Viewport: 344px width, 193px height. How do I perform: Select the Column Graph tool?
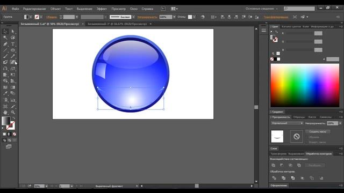[x=13, y=100]
